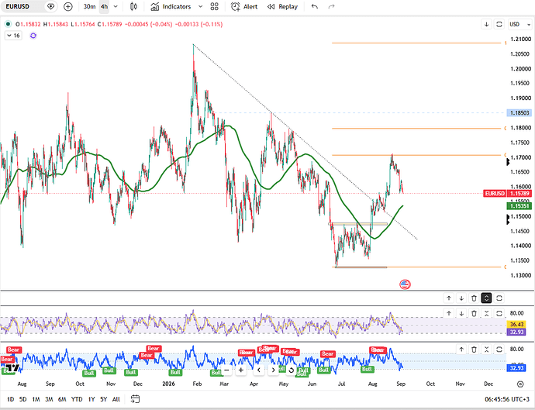
Task: Add a symbol with the compare plus icon
Action: point(68,6)
